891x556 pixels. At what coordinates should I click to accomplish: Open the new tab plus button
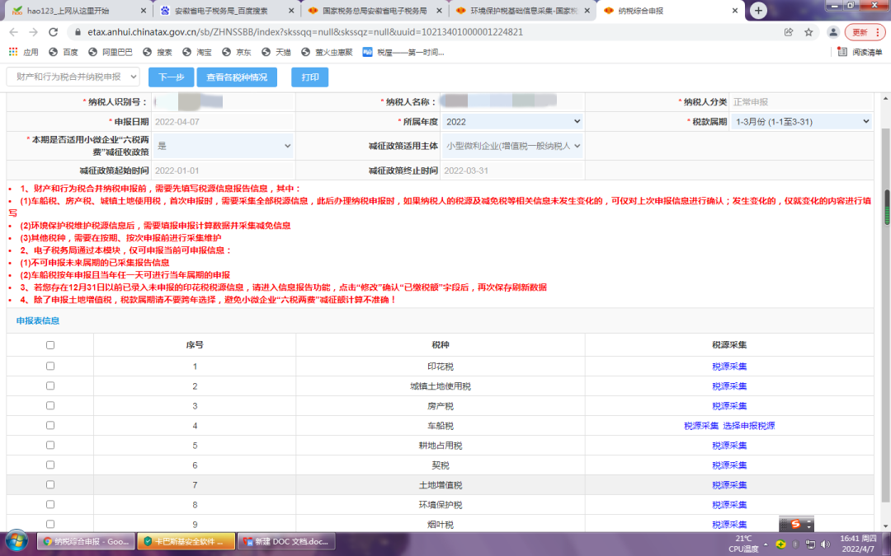coord(758,11)
